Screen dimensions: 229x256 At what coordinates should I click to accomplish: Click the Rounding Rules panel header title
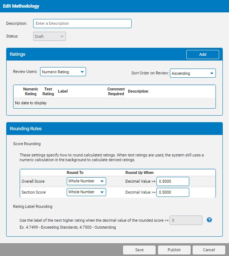point(26,128)
